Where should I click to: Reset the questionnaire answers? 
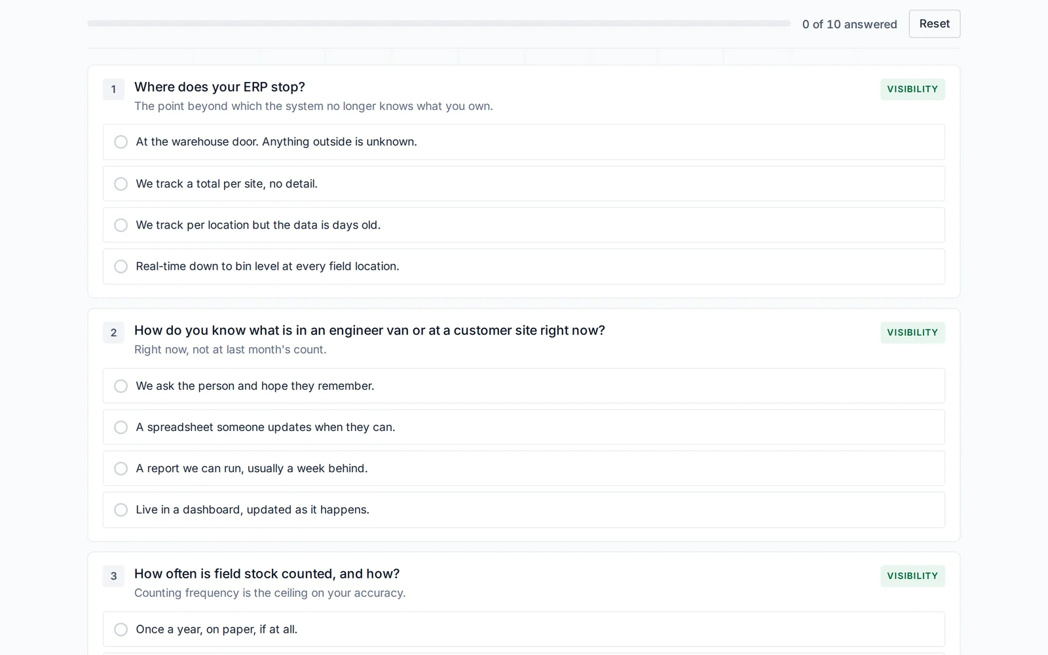point(934,24)
